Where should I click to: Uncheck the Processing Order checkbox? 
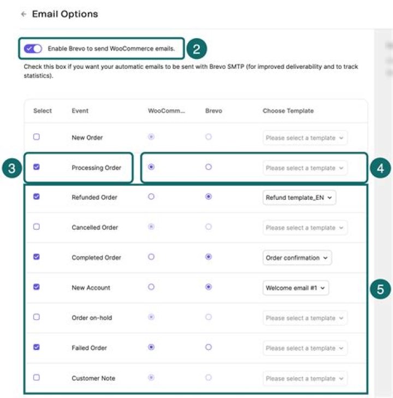[37, 167]
